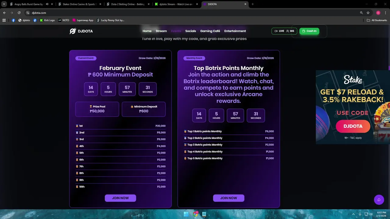Viewport: 390px width, 219px height.
Task: Click the Minimum Deposit ₱600 box
Action: [144, 109]
